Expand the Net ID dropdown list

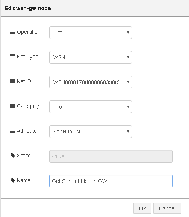click(x=91, y=82)
